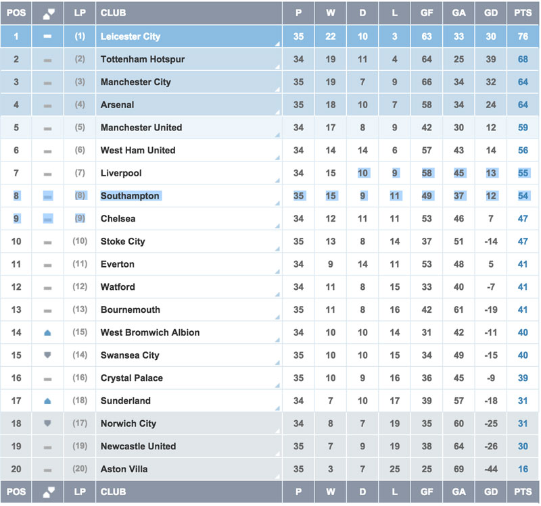This screenshot has width=541, height=506.
Task: Open the Manchester United club link
Action: pyautogui.click(x=141, y=128)
